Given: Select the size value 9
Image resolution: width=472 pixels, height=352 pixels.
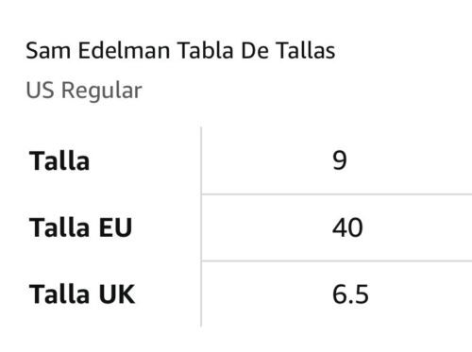Looking at the screenshot, I should coord(340,160).
